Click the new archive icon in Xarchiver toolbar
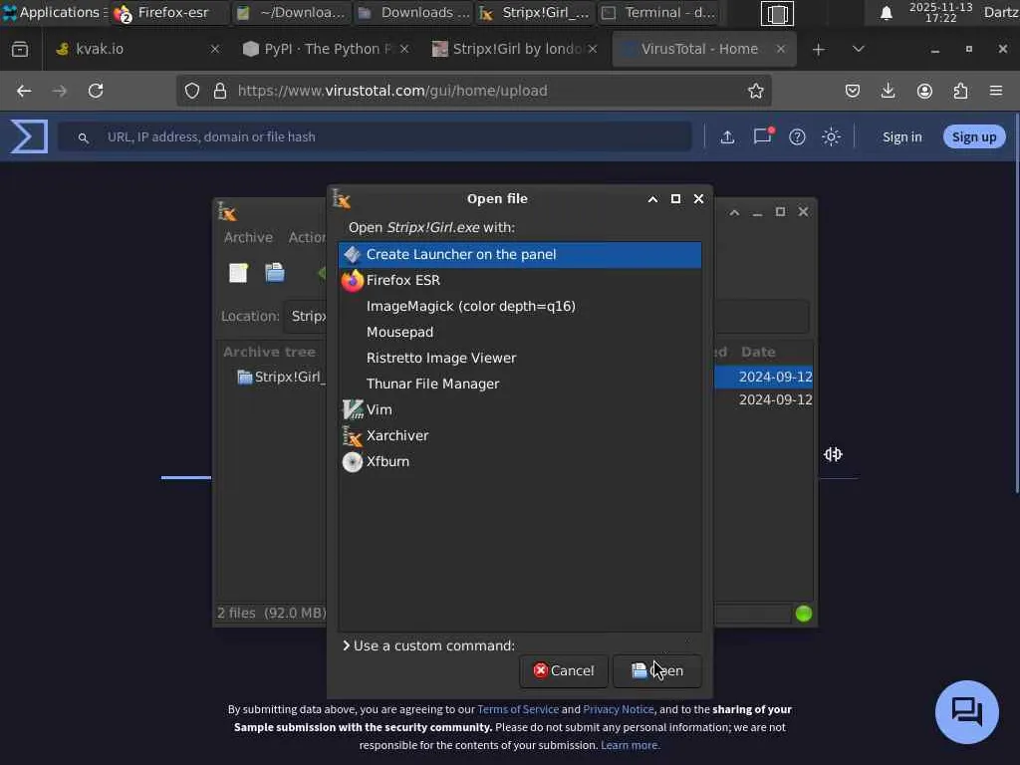 [238, 273]
